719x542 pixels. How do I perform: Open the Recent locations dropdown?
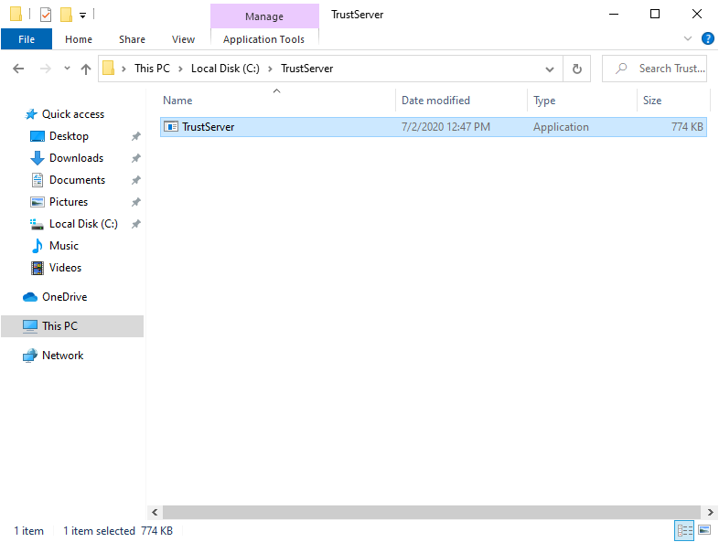pos(67,69)
